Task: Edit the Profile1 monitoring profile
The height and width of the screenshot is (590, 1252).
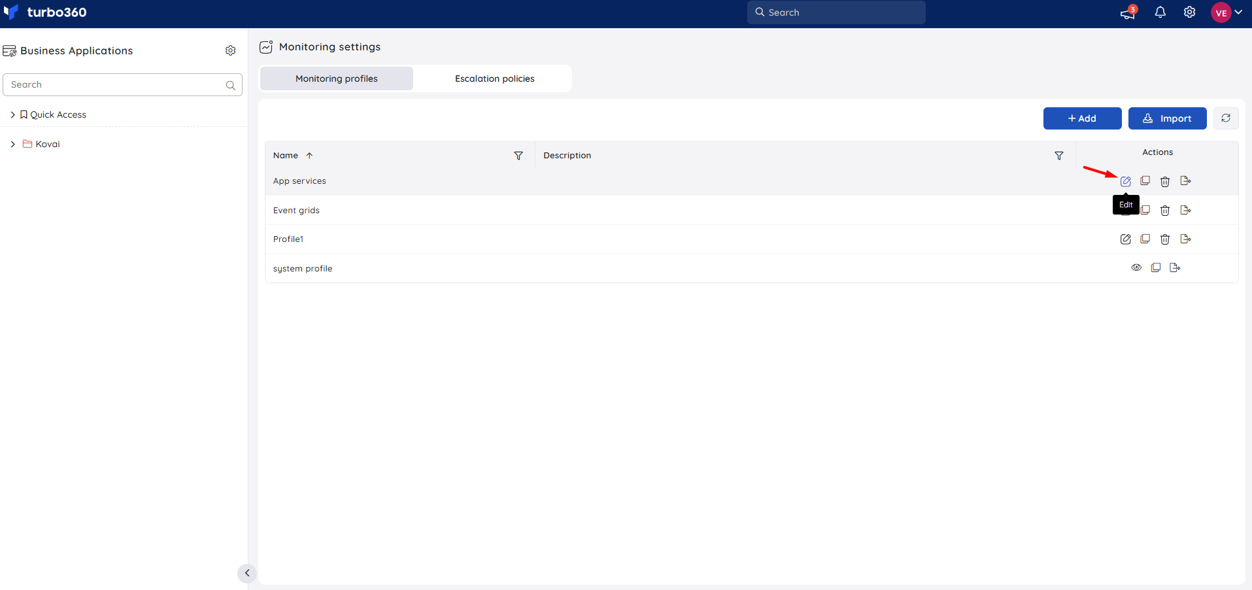Action: 1125,239
